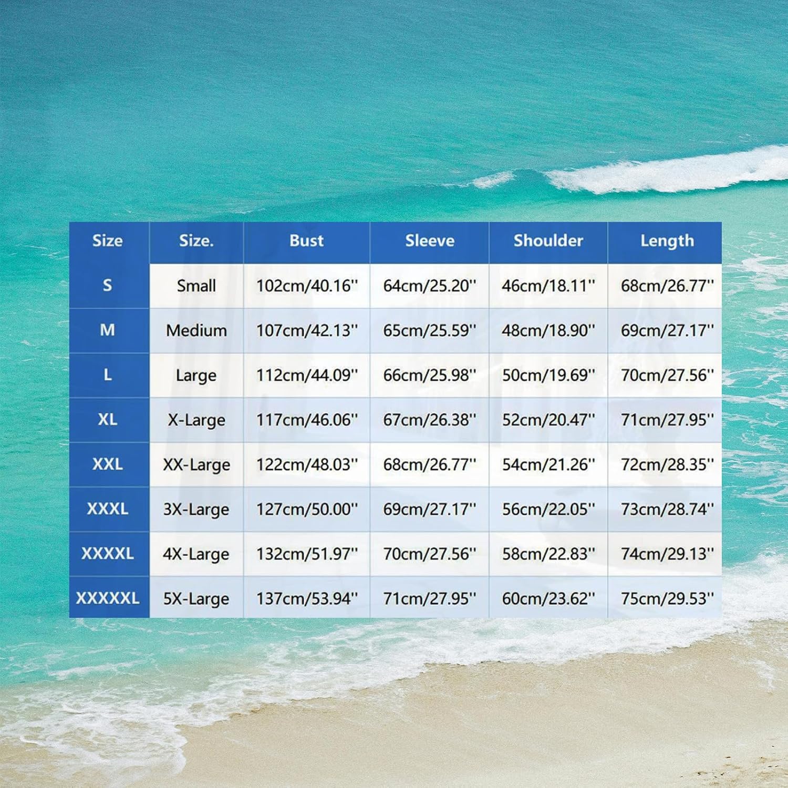Pick shoulder value 56cm/22.05''
This screenshot has width=788, height=788.
click(548, 509)
